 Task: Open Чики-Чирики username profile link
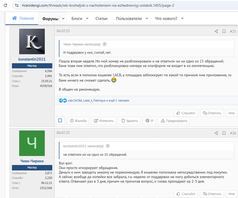pyautogui.click(x=32, y=161)
